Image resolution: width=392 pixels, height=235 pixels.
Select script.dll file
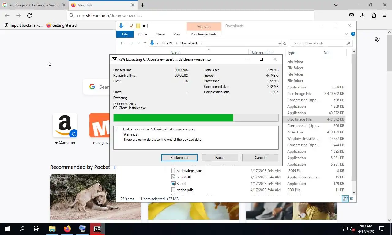point(184,177)
